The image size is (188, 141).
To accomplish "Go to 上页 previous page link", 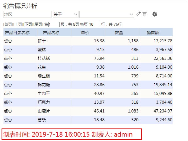I will (x=18, y=24).
